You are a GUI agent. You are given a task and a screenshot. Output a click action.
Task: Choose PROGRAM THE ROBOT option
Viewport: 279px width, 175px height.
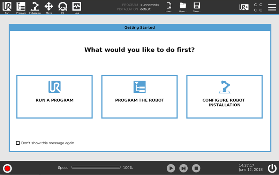click(x=139, y=97)
